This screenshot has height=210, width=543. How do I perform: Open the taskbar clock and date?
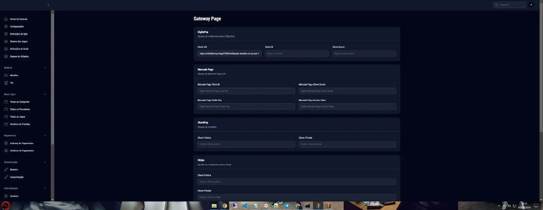coord(524,206)
